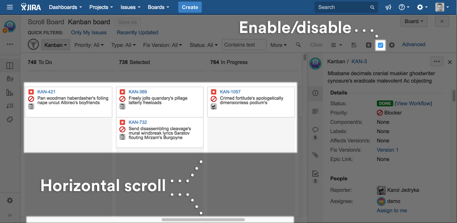Open the Board dropdown menu

pyautogui.click(x=414, y=21)
